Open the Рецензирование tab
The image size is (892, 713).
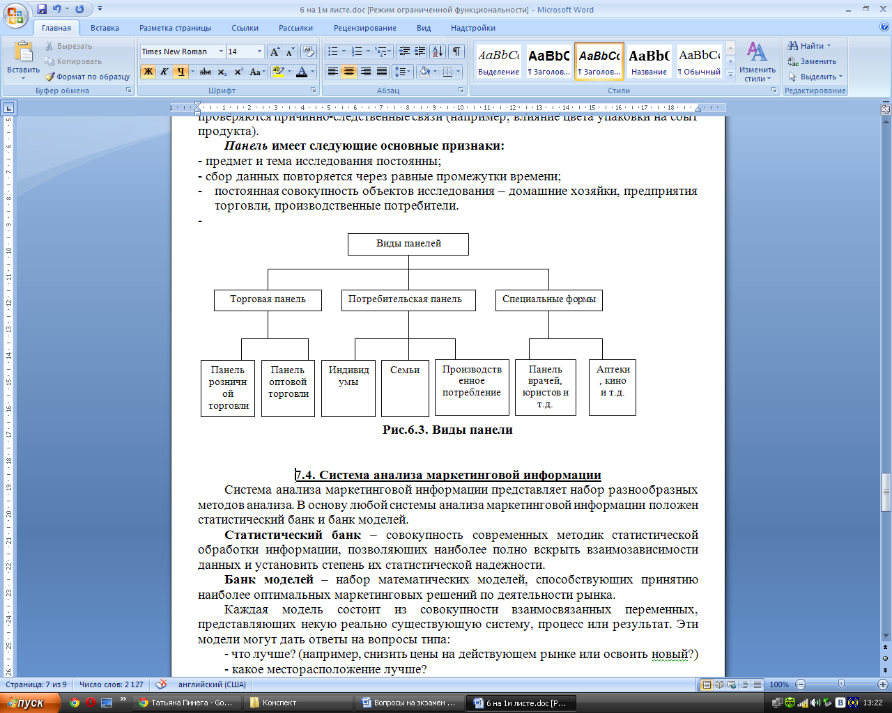point(364,28)
